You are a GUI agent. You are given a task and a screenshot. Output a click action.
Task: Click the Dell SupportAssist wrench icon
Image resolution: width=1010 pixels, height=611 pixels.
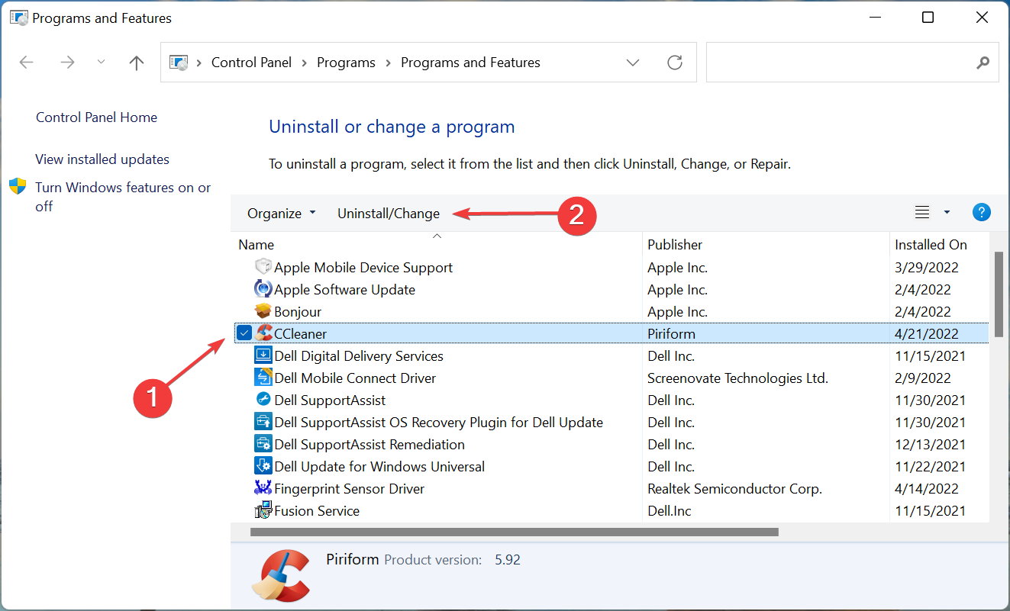(x=263, y=400)
